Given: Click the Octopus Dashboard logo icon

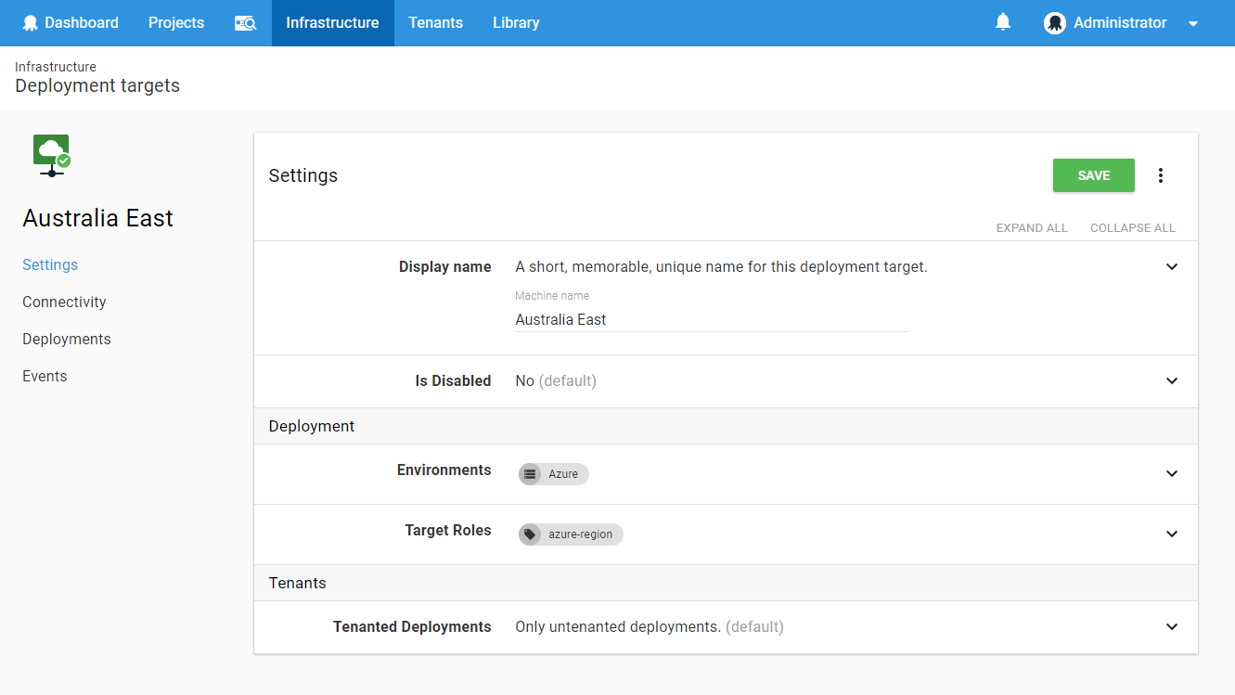Looking at the screenshot, I should click(x=31, y=23).
